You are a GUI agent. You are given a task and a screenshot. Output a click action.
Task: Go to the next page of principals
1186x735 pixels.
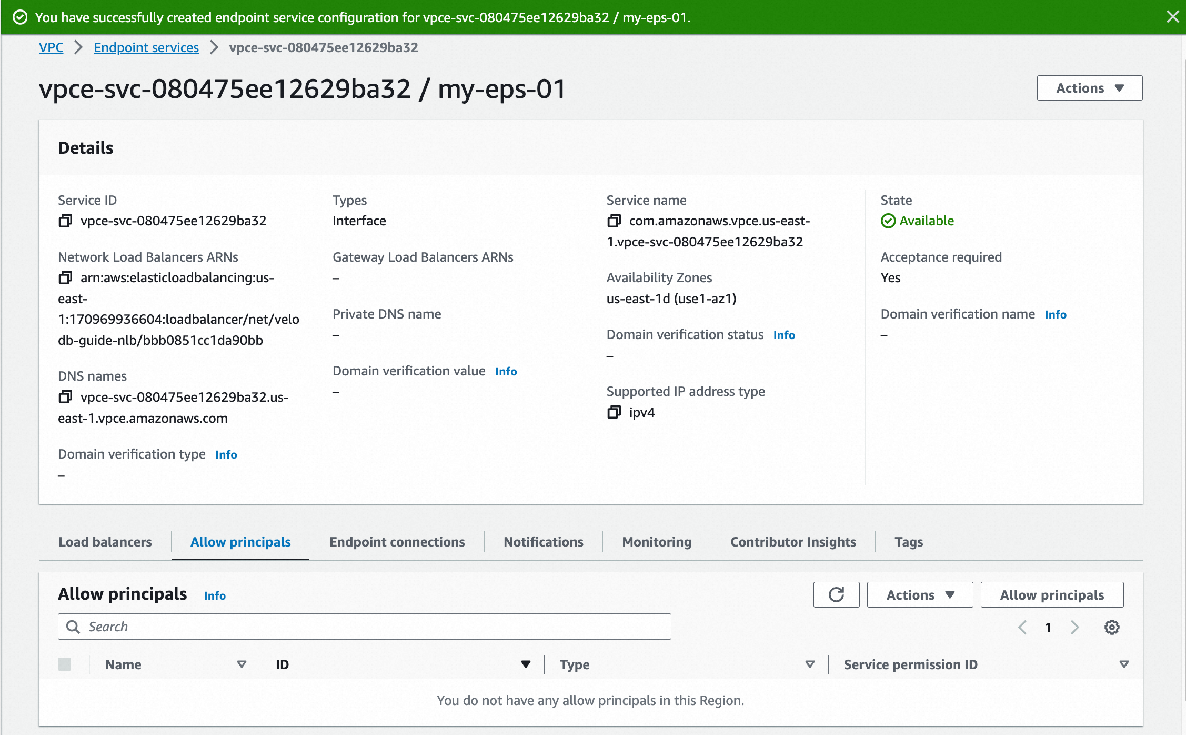tap(1075, 627)
